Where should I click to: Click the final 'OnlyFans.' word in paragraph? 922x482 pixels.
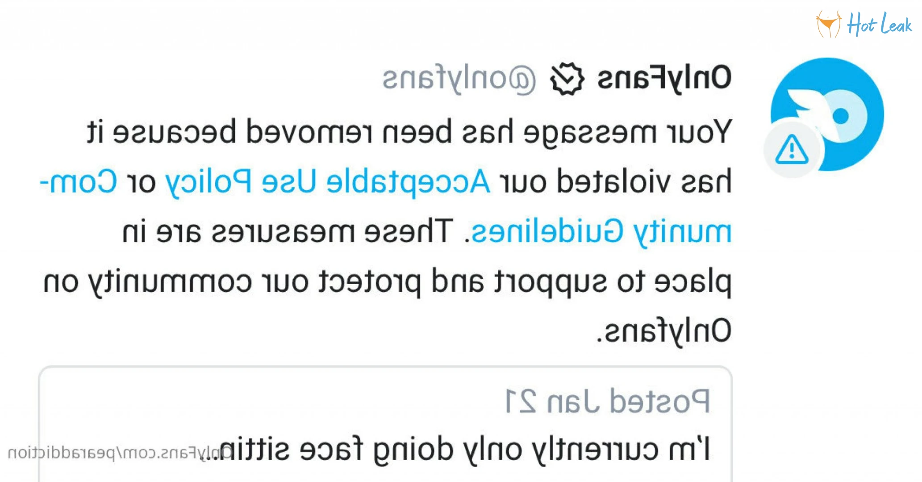coord(664,331)
